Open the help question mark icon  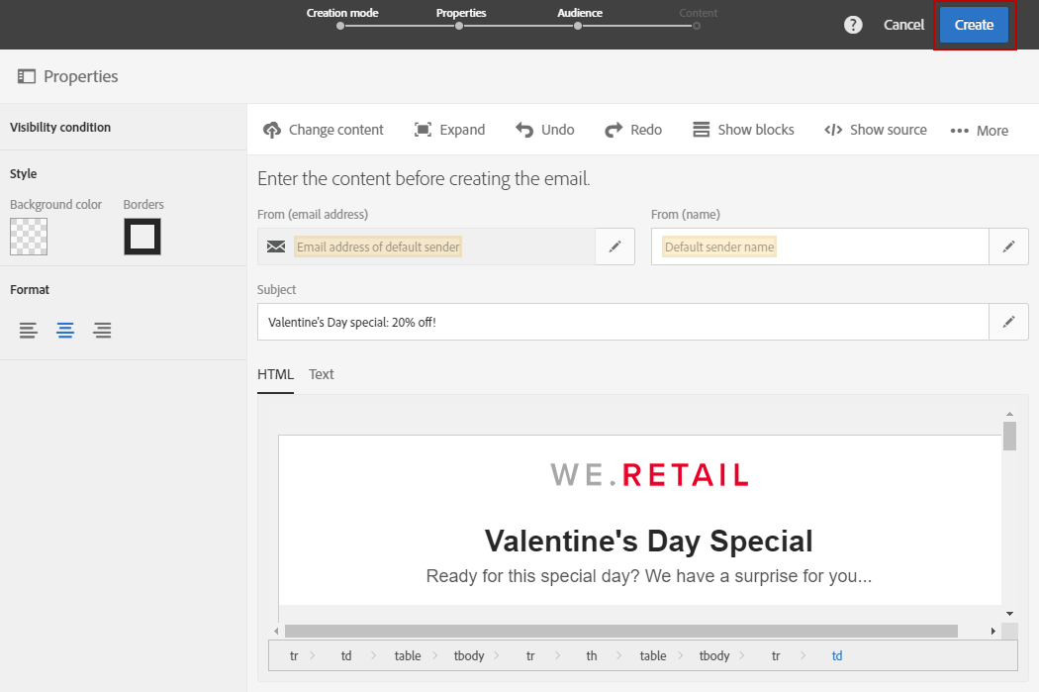pyautogui.click(x=853, y=25)
